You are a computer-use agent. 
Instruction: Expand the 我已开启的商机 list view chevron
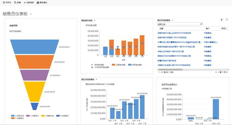click(172, 20)
